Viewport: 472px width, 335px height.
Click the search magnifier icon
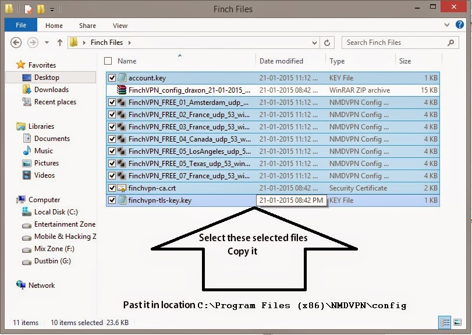click(450, 43)
